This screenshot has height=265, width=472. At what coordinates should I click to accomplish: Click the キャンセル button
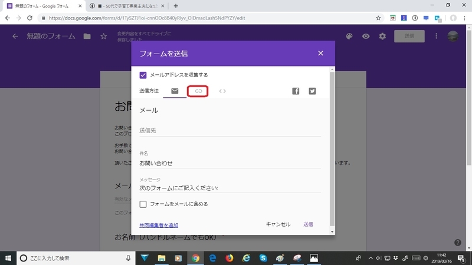(x=278, y=224)
